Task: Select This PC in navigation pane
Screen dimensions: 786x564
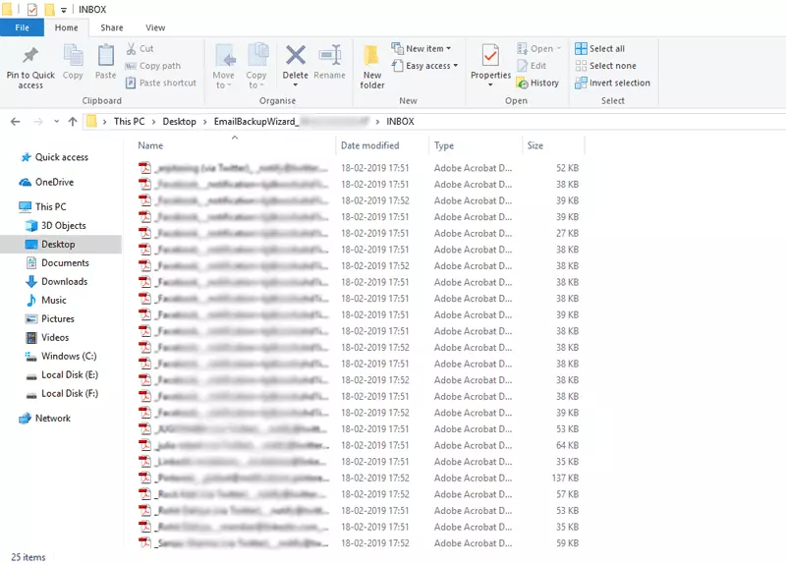Action: [x=42, y=206]
